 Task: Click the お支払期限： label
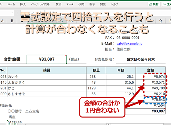[x=105, y=59]
